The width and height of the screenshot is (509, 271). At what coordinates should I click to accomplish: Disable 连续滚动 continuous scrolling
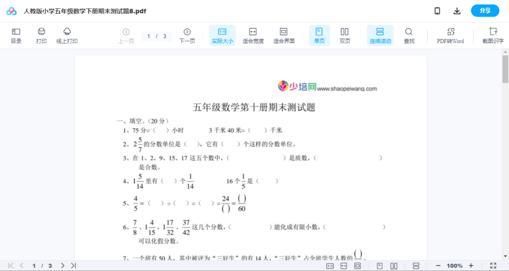coord(380,35)
